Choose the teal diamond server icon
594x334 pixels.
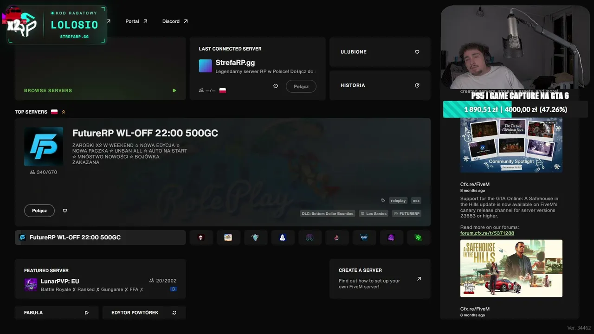click(255, 238)
